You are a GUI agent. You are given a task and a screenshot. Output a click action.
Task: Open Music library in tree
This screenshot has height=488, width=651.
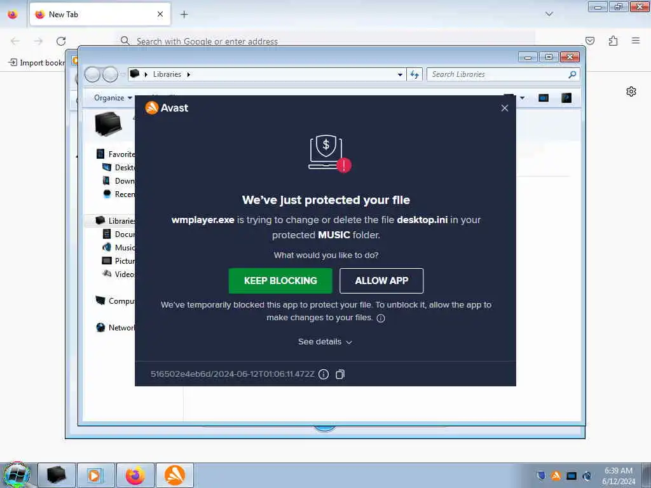[119, 248]
